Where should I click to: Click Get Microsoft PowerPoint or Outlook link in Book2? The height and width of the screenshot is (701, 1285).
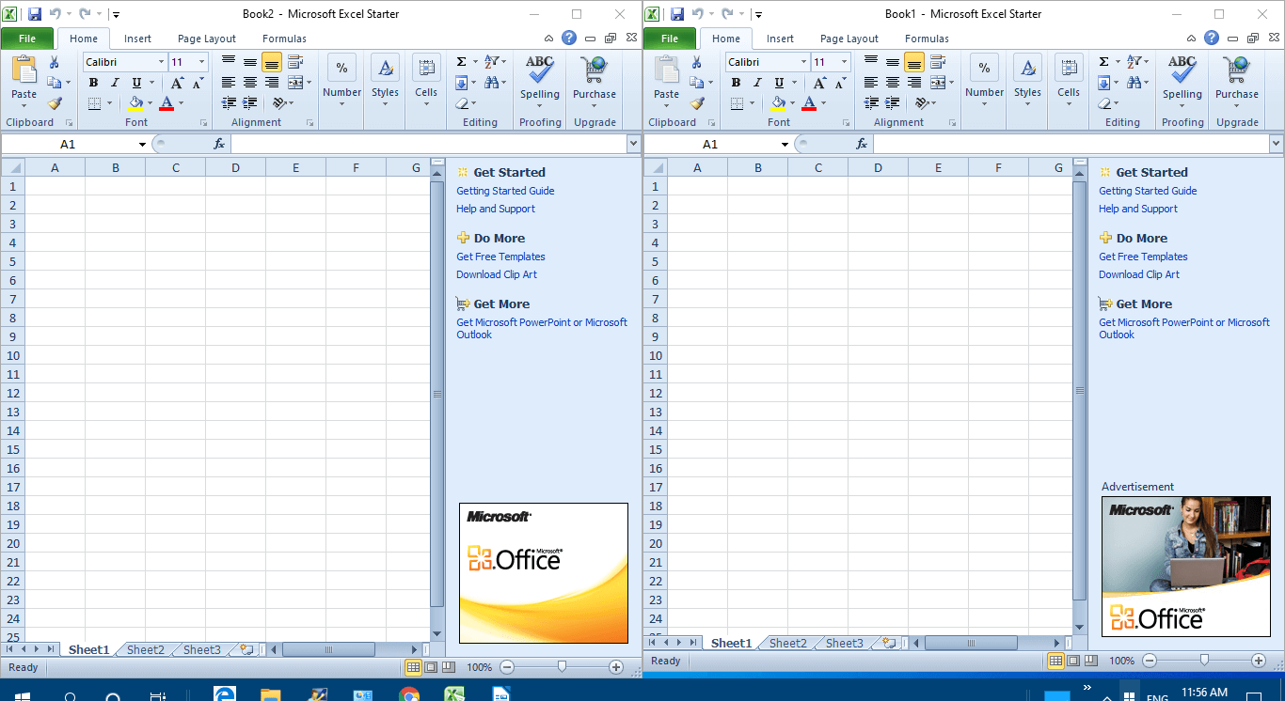coord(542,328)
